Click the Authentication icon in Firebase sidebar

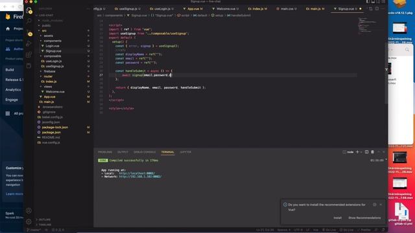[8, 49]
